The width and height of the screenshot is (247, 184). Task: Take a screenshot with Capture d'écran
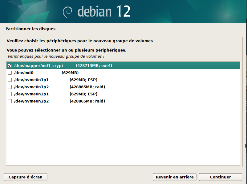coord(26,177)
